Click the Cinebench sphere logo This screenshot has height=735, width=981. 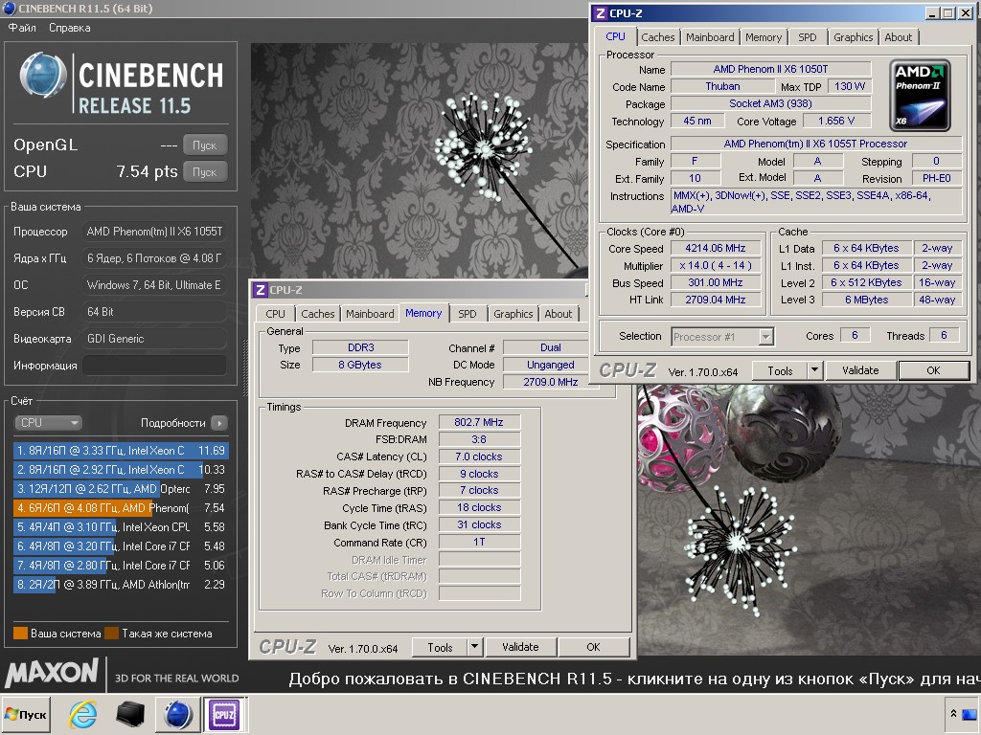42,76
